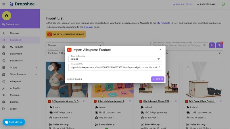The height and width of the screenshot is (129, 230).
Task: Click the purple search icon button
Action: (x=212, y=45)
